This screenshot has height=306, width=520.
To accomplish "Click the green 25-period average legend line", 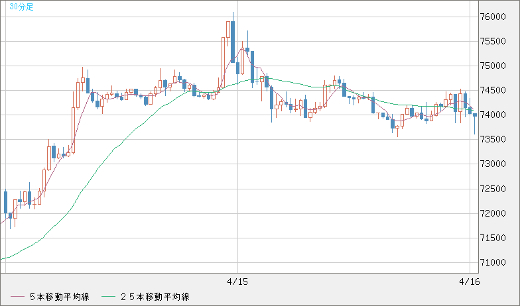I will [x=109, y=297].
